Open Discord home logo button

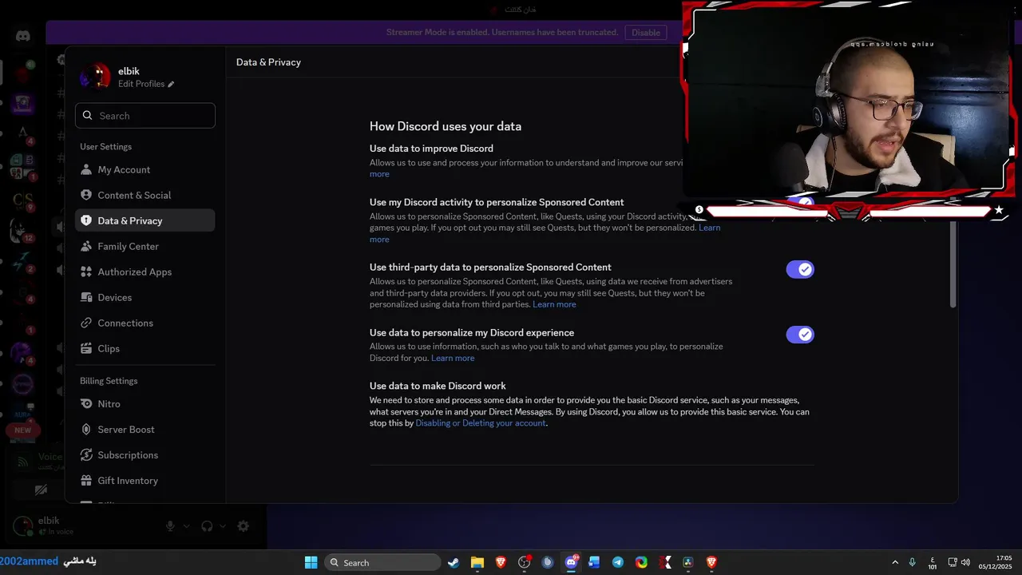coord(22,36)
